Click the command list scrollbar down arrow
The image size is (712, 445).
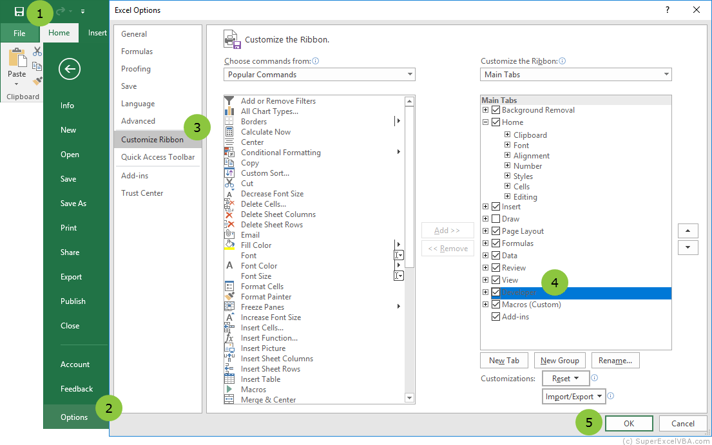coord(409,399)
